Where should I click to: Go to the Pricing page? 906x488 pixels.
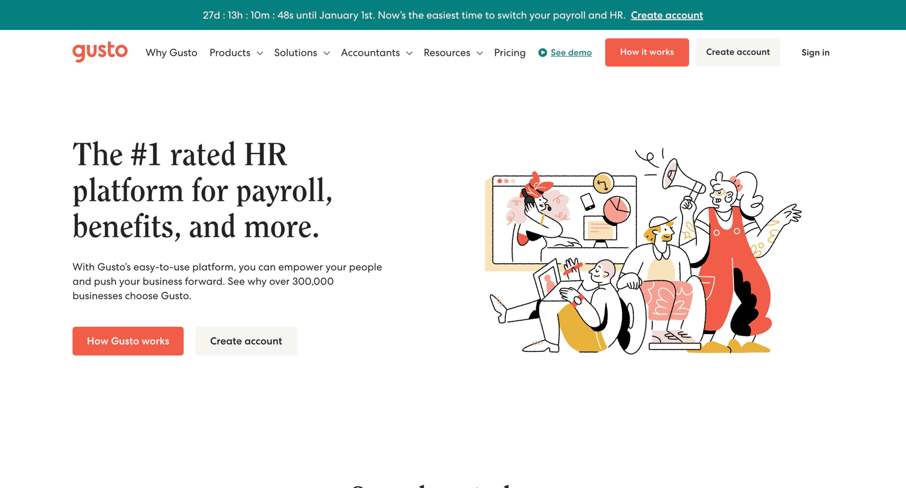(x=510, y=53)
